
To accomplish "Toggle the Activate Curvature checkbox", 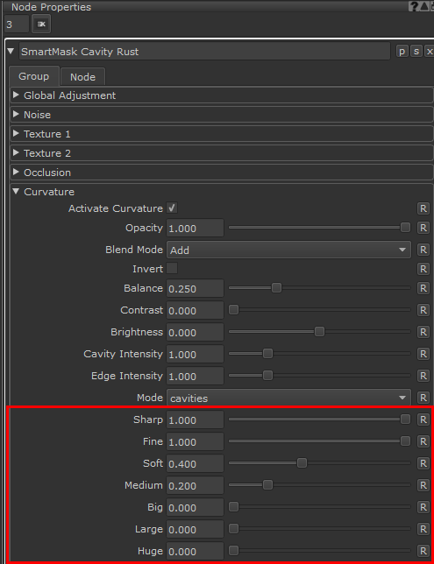I will pos(172,208).
